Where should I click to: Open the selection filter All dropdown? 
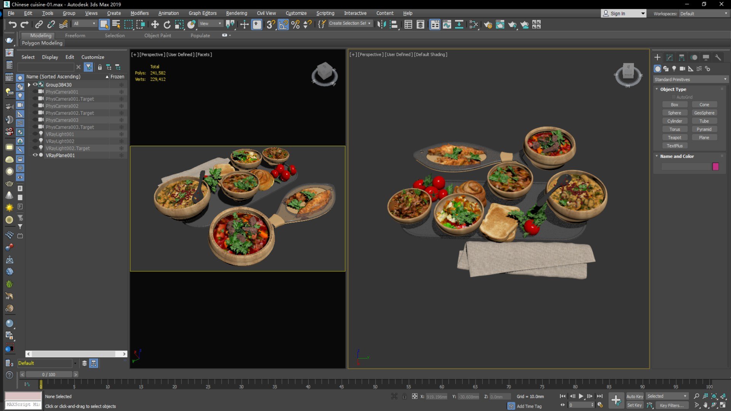point(85,24)
